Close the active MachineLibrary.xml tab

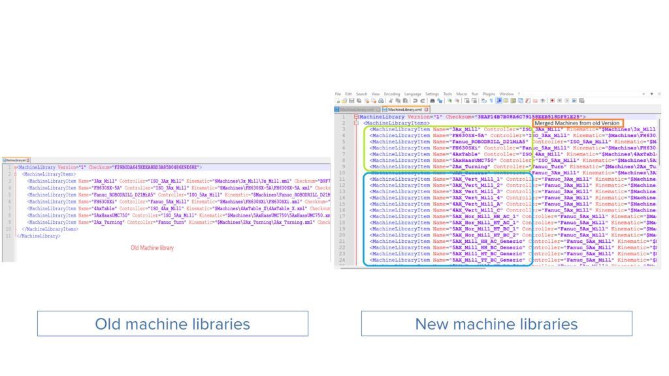[427, 109]
